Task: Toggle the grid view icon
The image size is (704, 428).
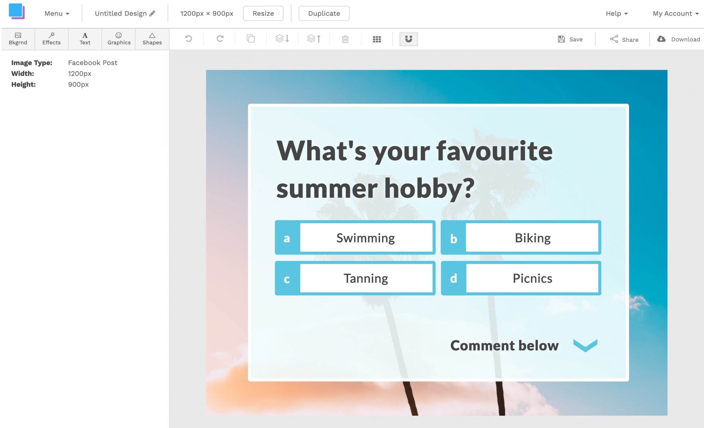Action: (376, 39)
